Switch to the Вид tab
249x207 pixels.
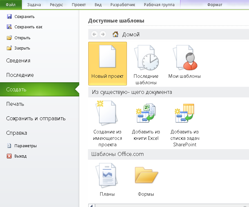coord(98,5)
